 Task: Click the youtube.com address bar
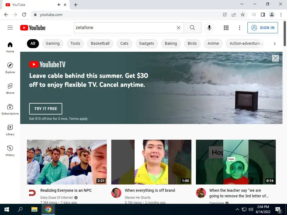click(128, 15)
